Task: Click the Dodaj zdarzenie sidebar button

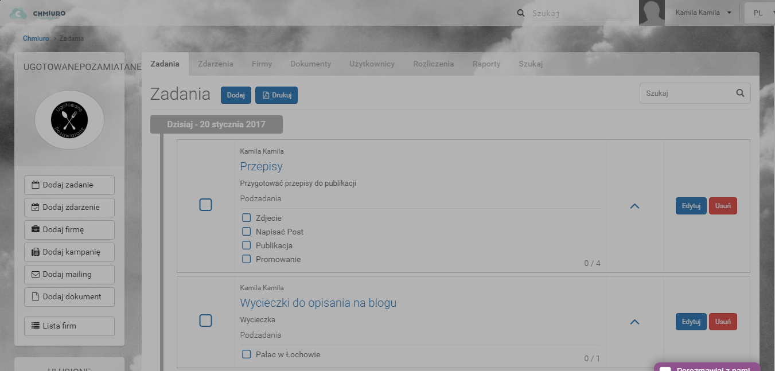Action: [69, 208]
